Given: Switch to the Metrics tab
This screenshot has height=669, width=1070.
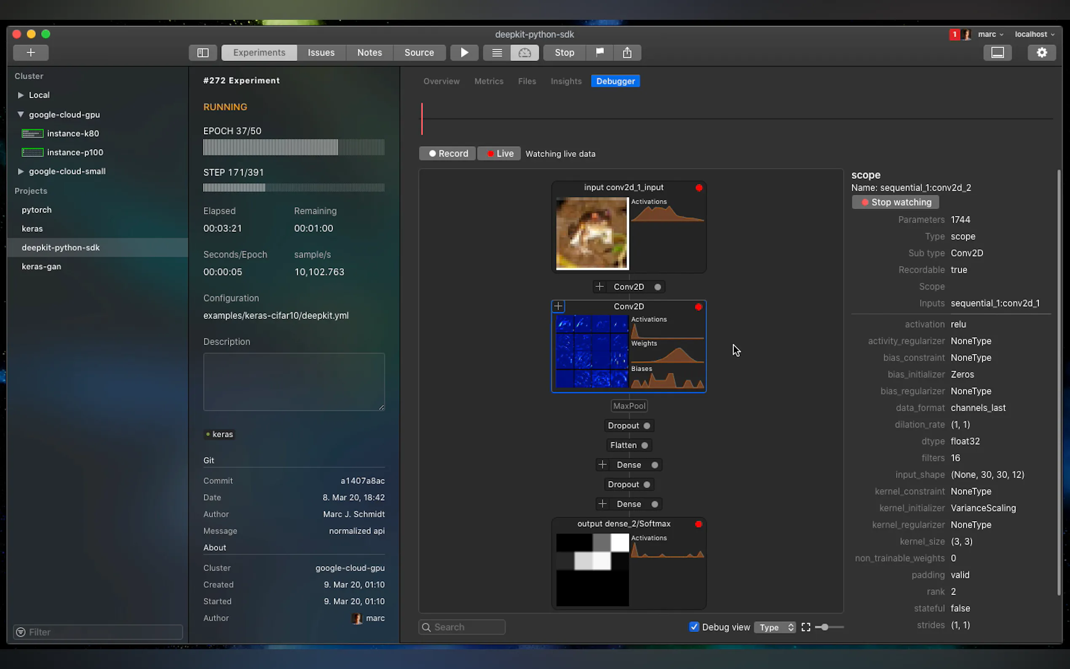Looking at the screenshot, I should 488,81.
